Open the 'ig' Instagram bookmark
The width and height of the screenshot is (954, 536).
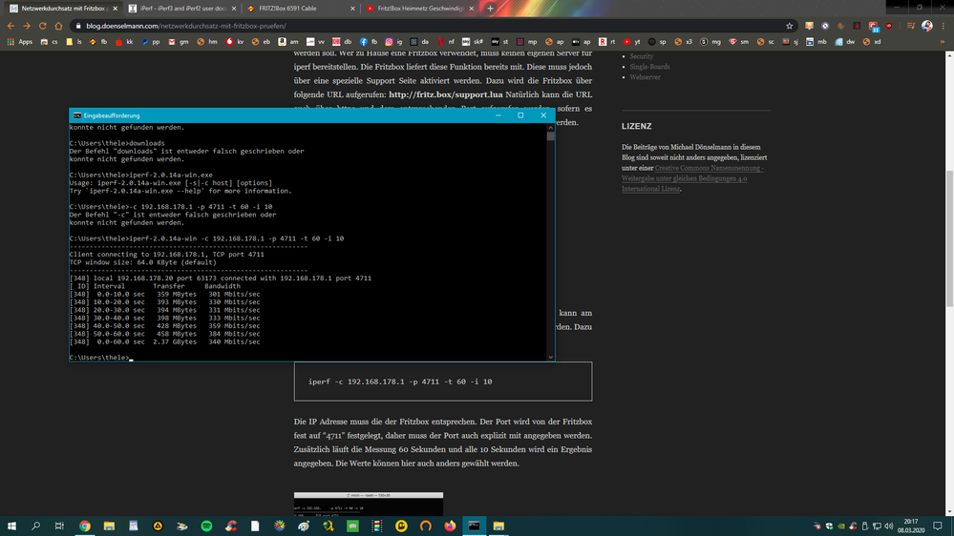(x=394, y=42)
